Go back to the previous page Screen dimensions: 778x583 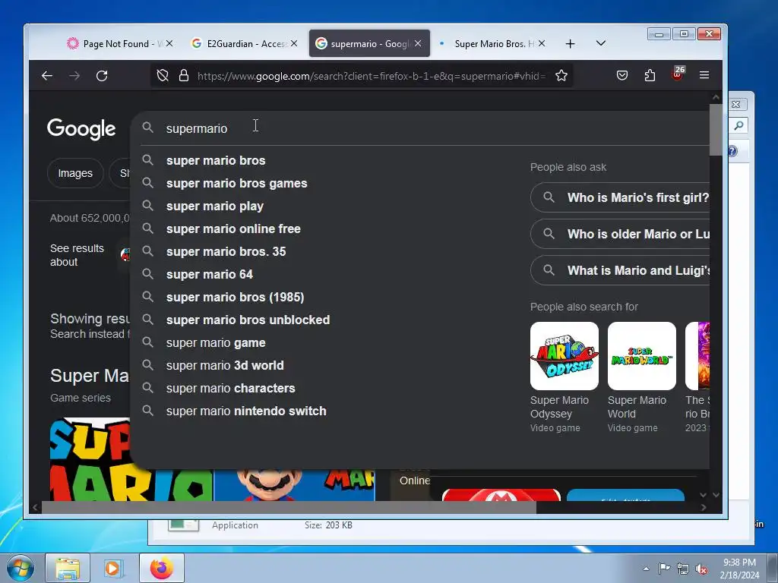coord(47,76)
